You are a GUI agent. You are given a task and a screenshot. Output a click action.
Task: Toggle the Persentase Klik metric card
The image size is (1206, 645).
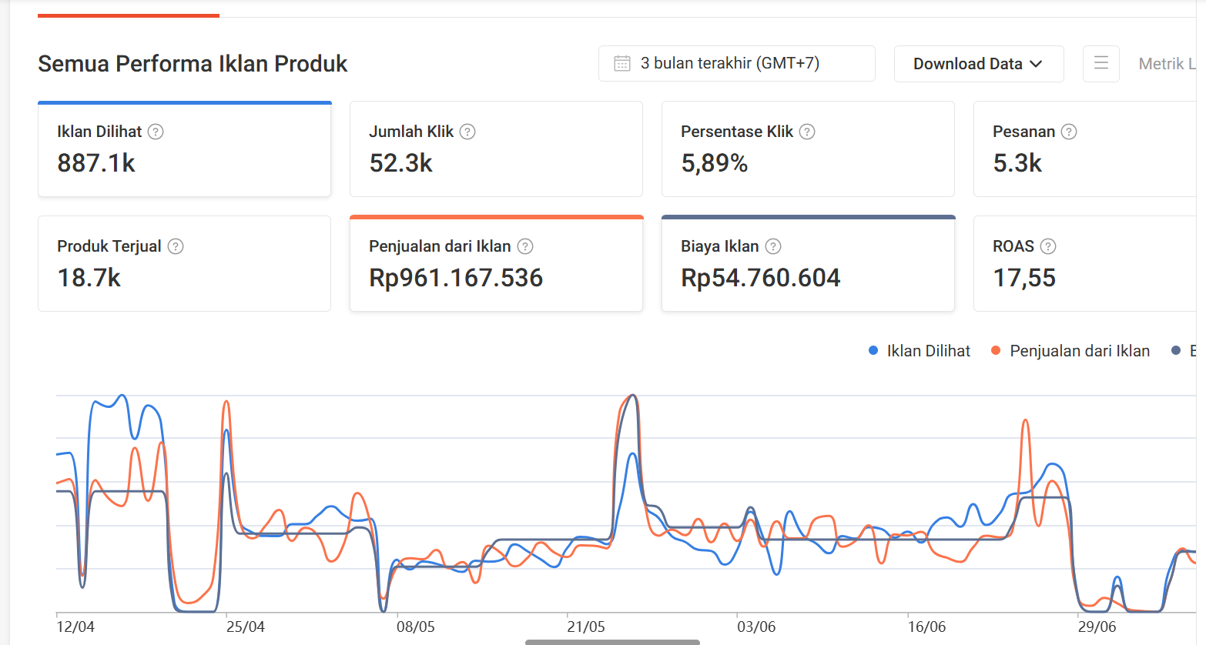tap(808, 149)
